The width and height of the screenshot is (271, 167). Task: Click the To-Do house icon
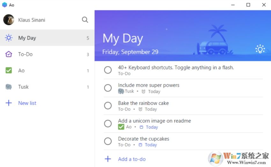9,54
